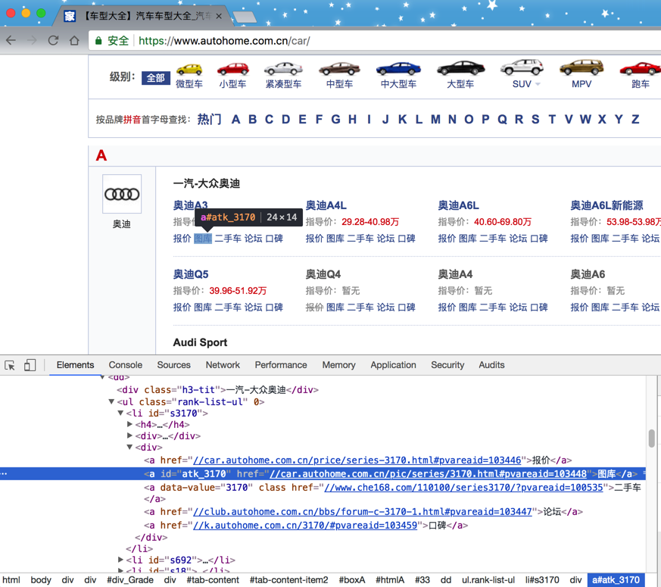Select the #tab-content breadcrumb
The width and height of the screenshot is (661, 587).
(213, 580)
